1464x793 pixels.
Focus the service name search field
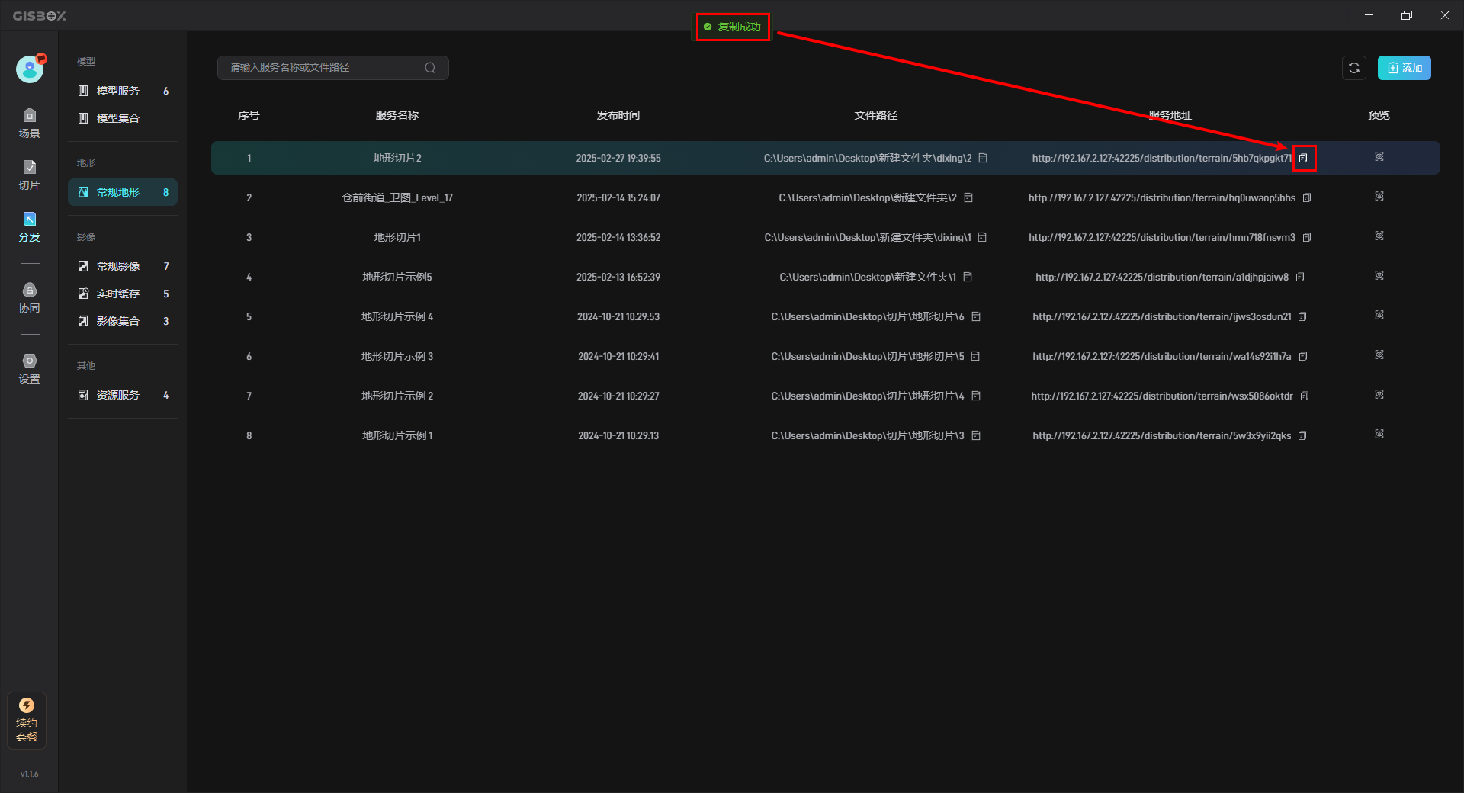point(332,68)
